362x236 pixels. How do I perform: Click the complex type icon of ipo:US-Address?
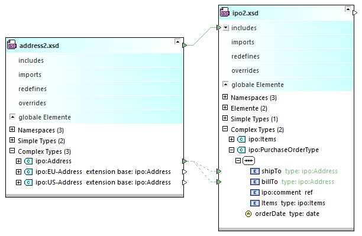(x=28, y=182)
